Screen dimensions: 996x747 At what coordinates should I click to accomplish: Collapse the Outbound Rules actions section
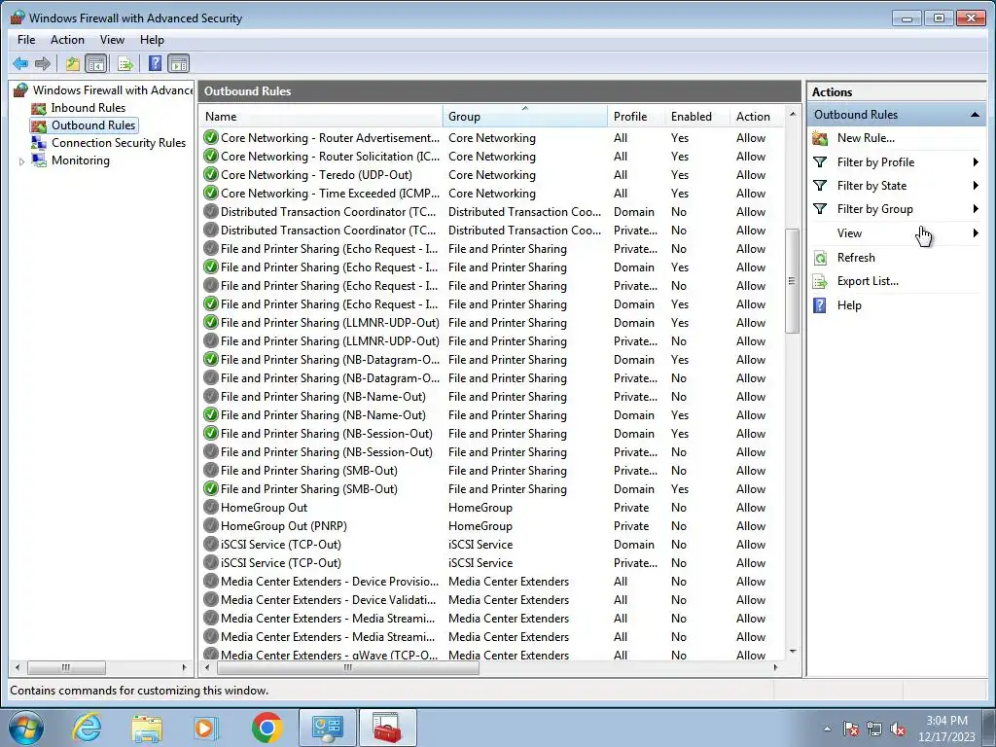[x=975, y=115]
